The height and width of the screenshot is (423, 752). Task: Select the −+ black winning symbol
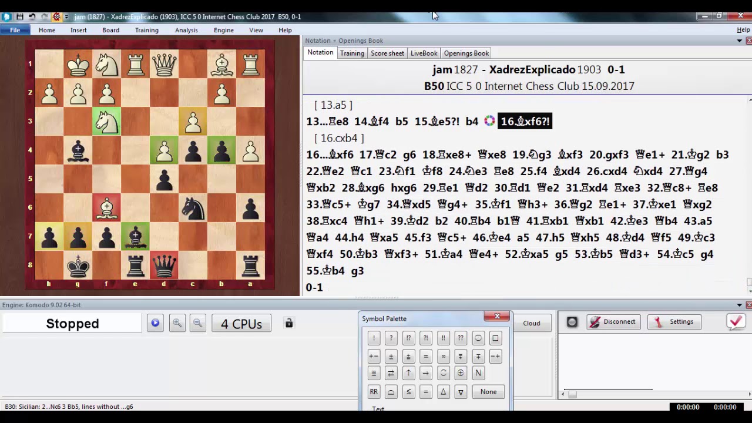click(495, 357)
